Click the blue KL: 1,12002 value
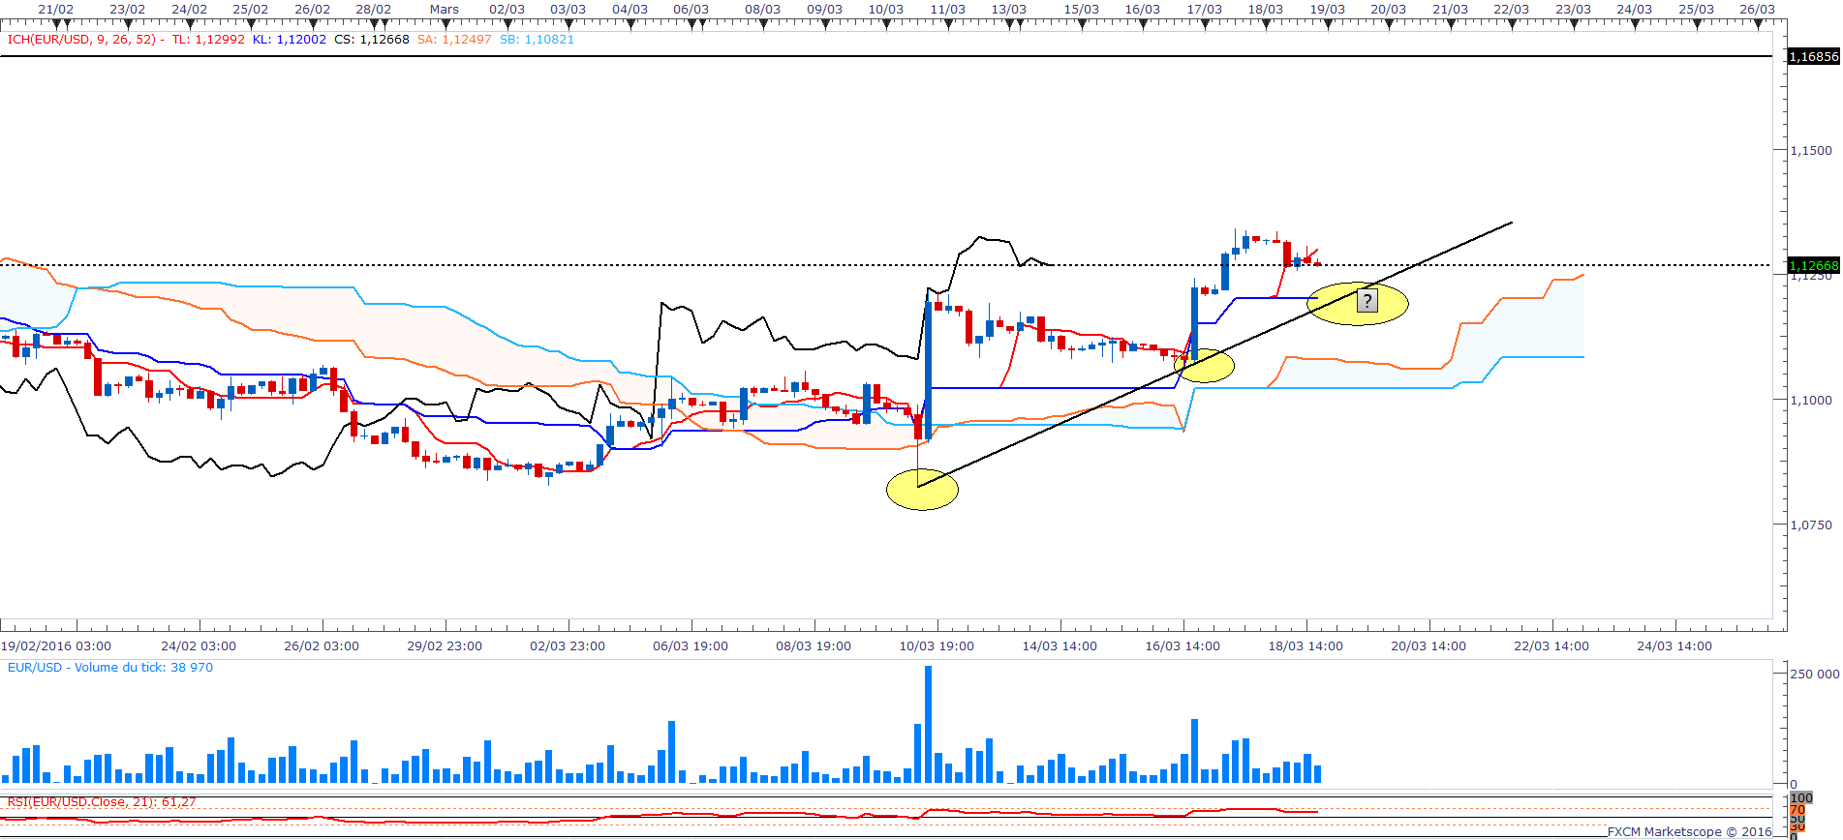 click(289, 40)
